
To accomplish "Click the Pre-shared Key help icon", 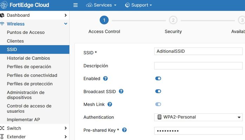I will [124, 130].
